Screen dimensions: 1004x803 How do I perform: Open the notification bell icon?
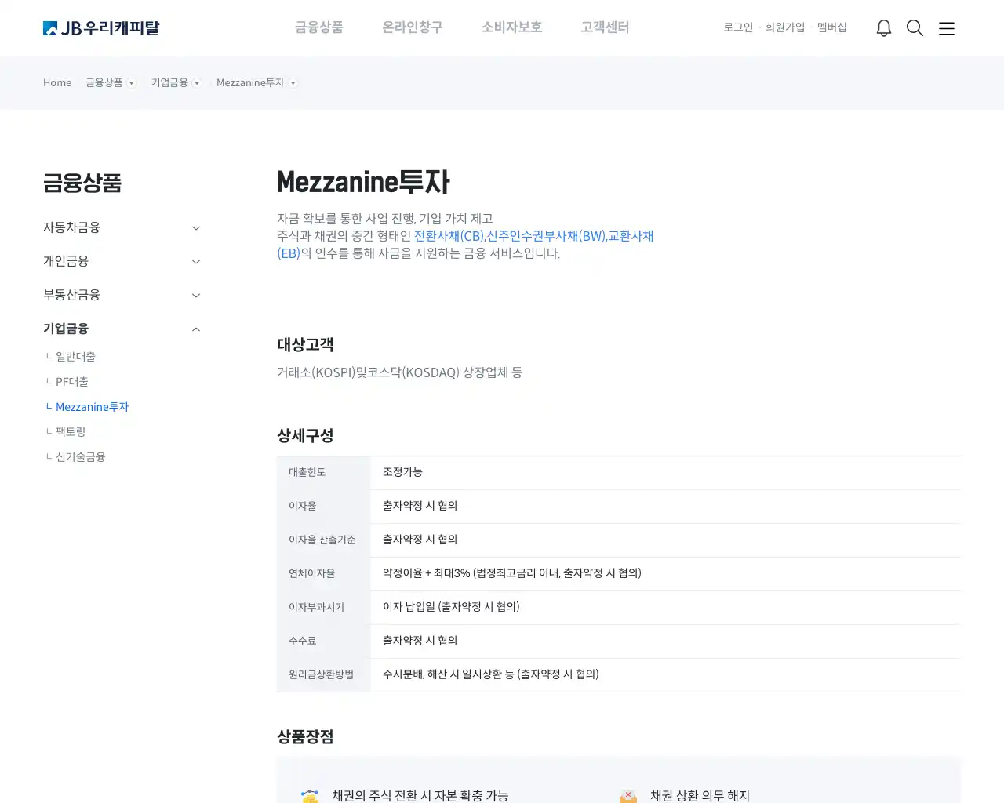[x=884, y=28]
